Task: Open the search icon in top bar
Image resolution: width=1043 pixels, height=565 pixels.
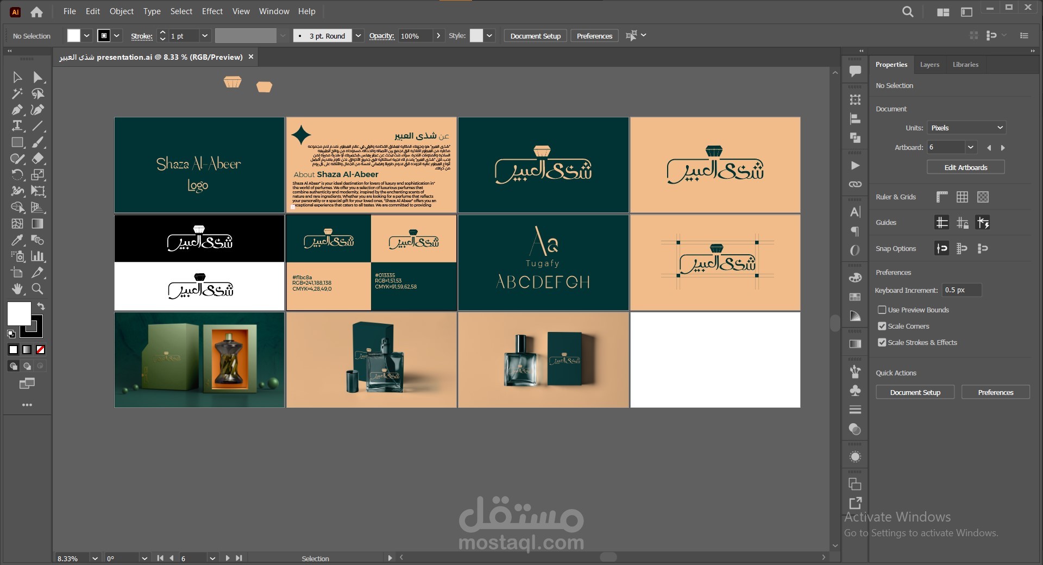Action: (908, 11)
